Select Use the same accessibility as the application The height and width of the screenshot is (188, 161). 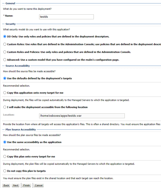[x=5, y=142]
